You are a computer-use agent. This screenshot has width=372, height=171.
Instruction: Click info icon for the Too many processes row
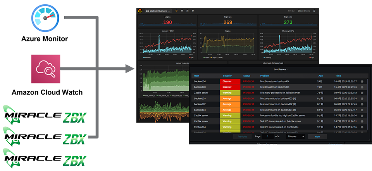[362, 93]
